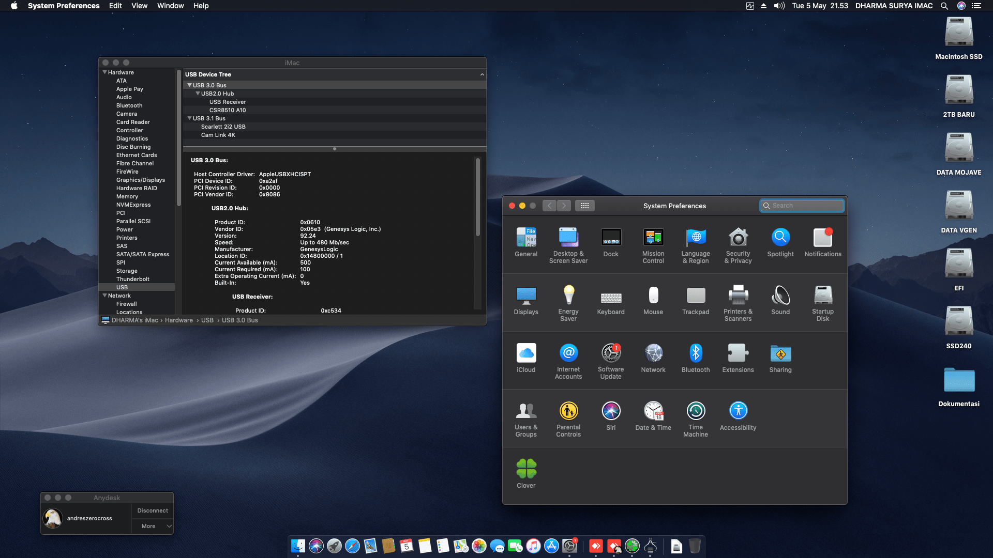The height and width of the screenshot is (558, 993).
Task: Click the System Preferences search field
Action: pyautogui.click(x=802, y=206)
